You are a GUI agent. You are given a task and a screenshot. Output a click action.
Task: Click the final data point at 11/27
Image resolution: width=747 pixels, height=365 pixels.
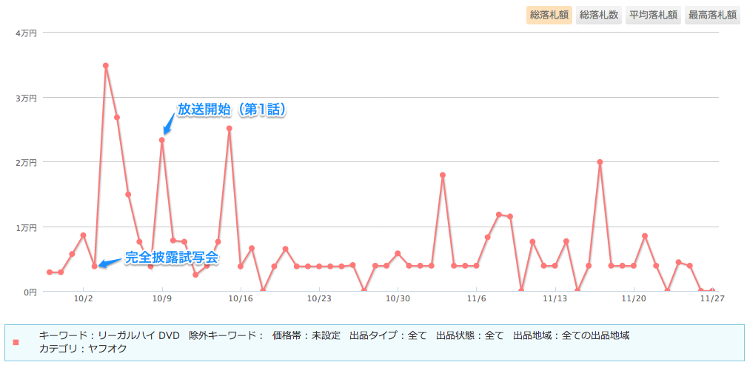click(x=712, y=291)
